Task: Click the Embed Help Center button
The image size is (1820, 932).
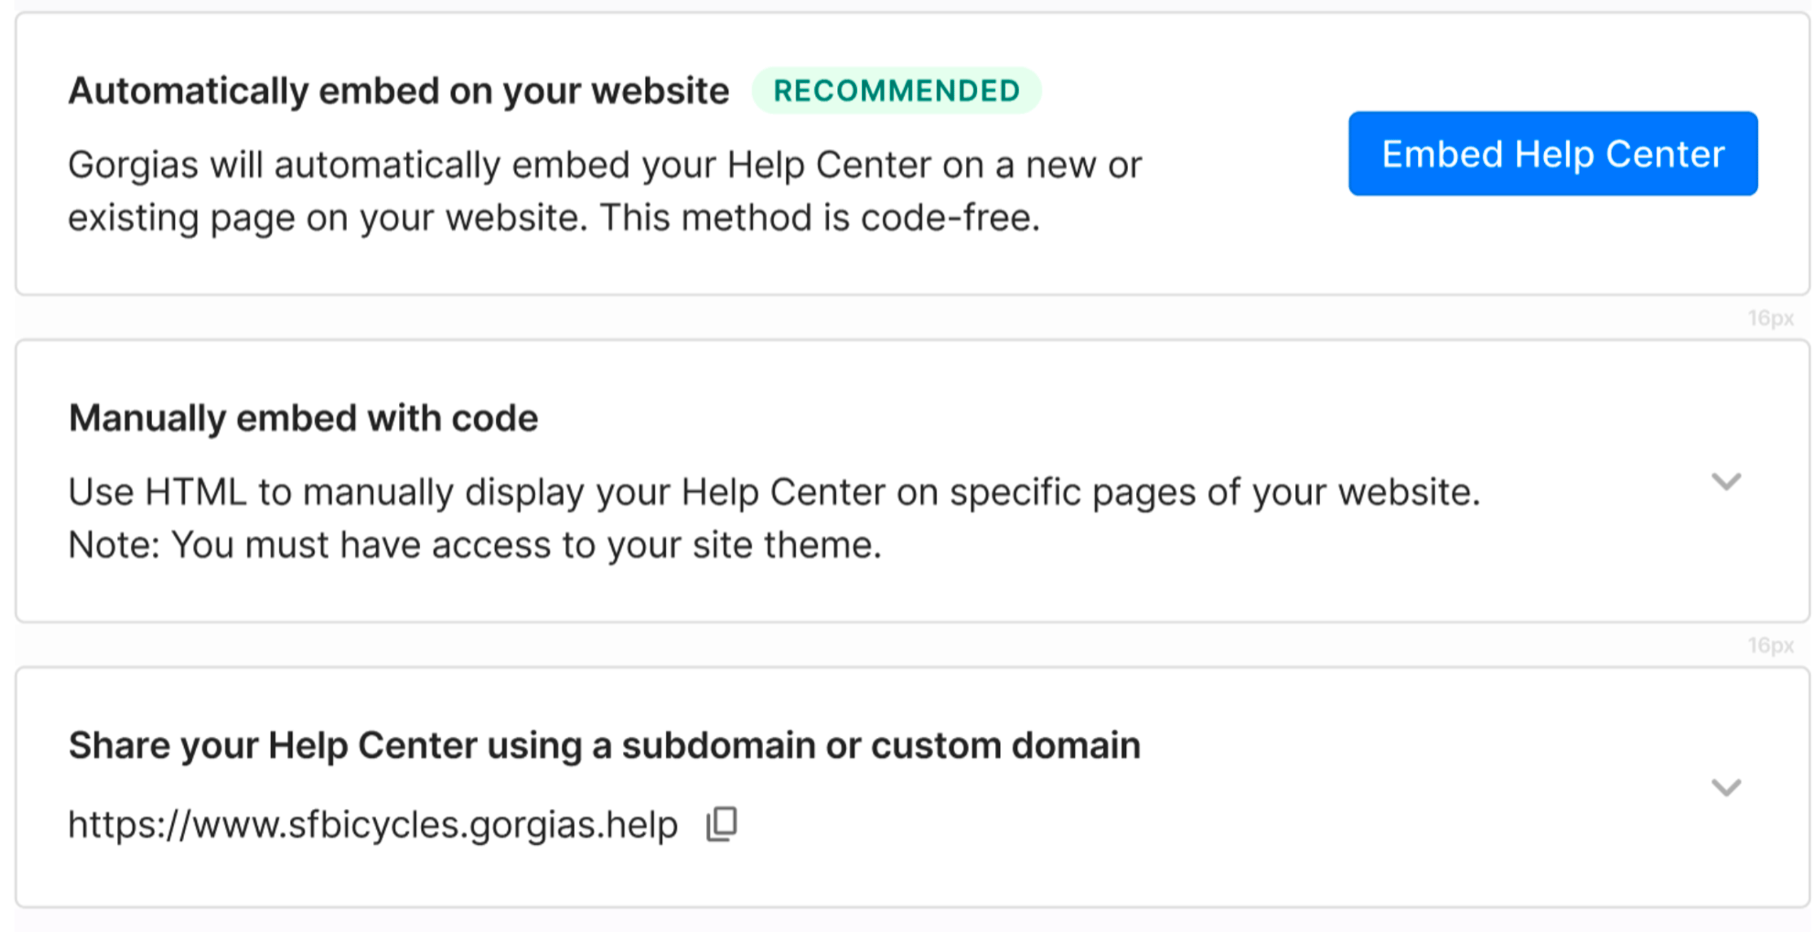Action: [x=1551, y=154]
